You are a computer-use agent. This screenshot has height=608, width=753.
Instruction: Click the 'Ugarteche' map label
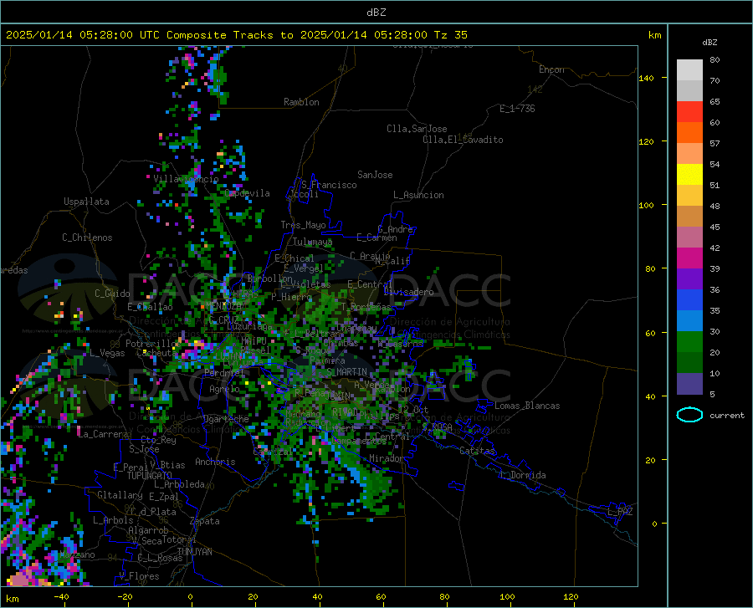click(x=226, y=419)
